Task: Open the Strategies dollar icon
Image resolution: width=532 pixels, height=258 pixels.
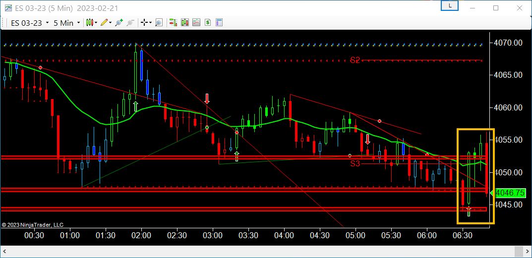Action: [x=208, y=23]
